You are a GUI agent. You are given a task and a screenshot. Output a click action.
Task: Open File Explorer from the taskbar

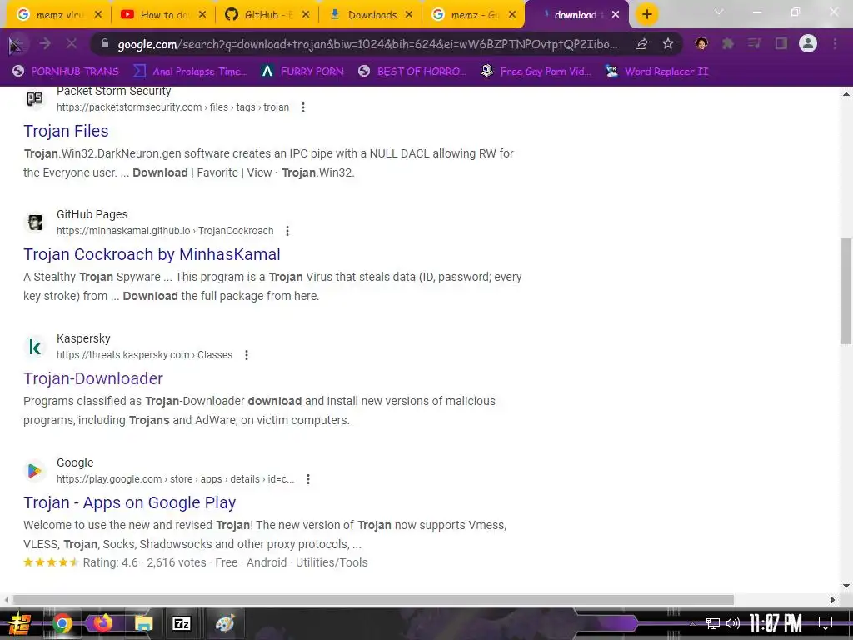pyautogui.click(x=143, y=623)
